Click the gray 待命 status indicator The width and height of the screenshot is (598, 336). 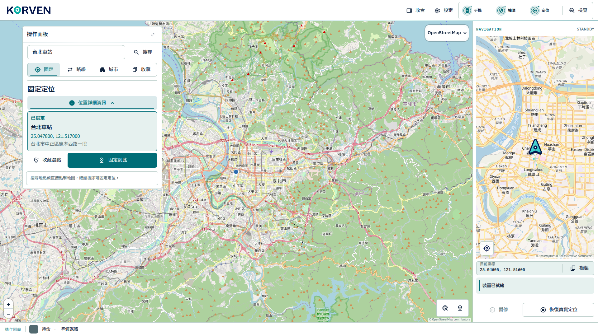34,329
